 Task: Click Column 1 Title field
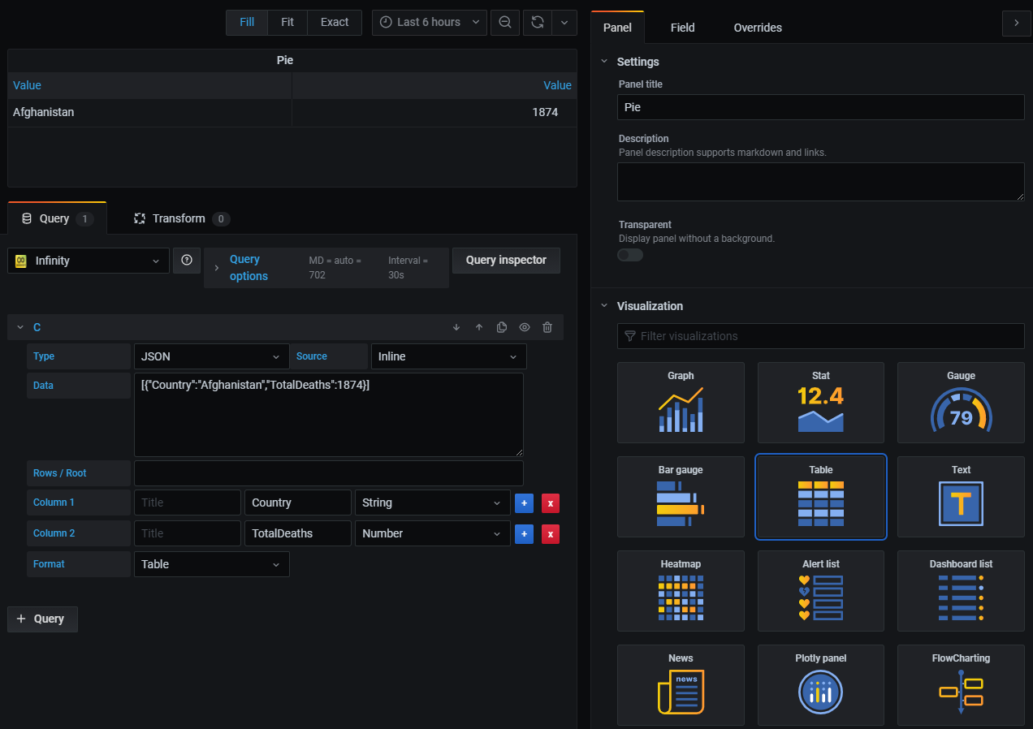(x=188, y=503)
